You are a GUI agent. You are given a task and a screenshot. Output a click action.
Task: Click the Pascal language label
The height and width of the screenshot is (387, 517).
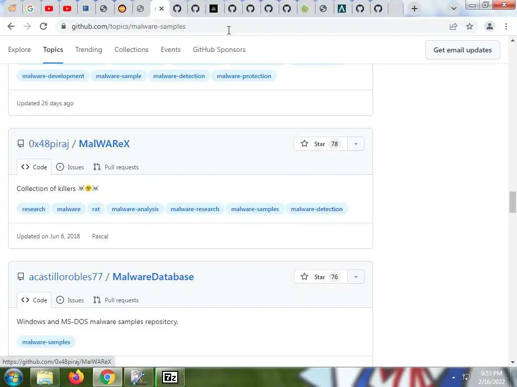pyautogui.click(x=100, y=236)
